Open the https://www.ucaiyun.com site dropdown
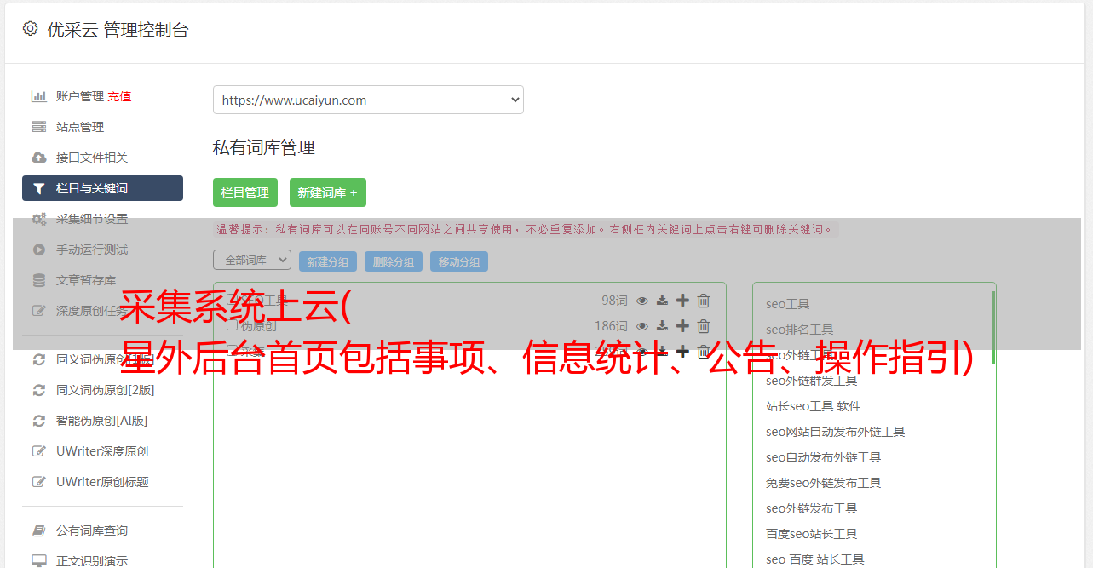The width and height of the screenshot is (1093, 568). pos(368,100)
